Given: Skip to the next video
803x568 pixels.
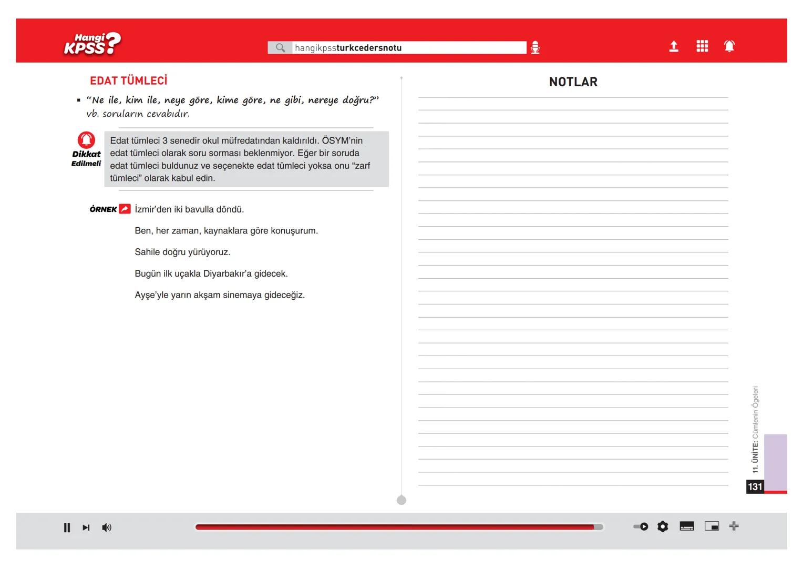Looking at the screenshot, I should 86,528.
